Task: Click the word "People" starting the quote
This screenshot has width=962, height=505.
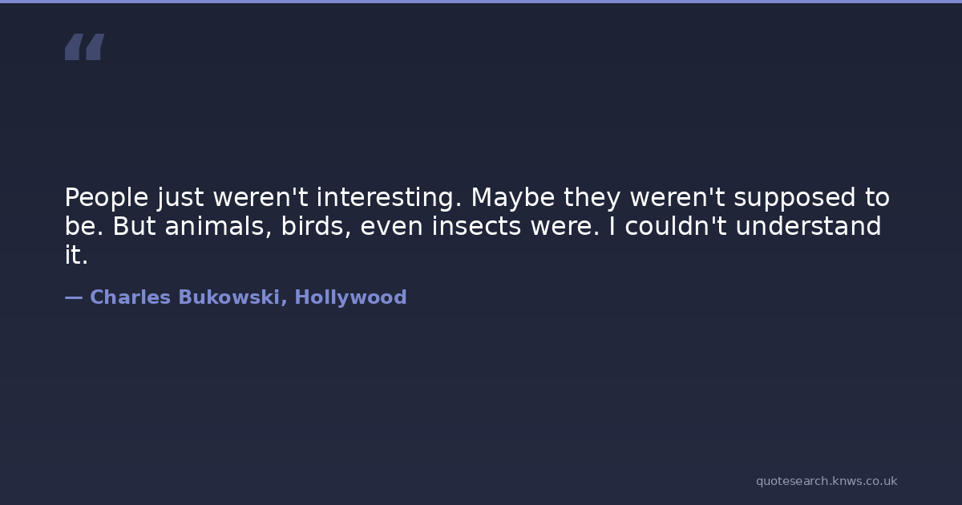Action: click(x=106, y=197)
